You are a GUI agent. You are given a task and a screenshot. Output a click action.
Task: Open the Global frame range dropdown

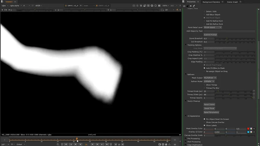click(21, 144)
